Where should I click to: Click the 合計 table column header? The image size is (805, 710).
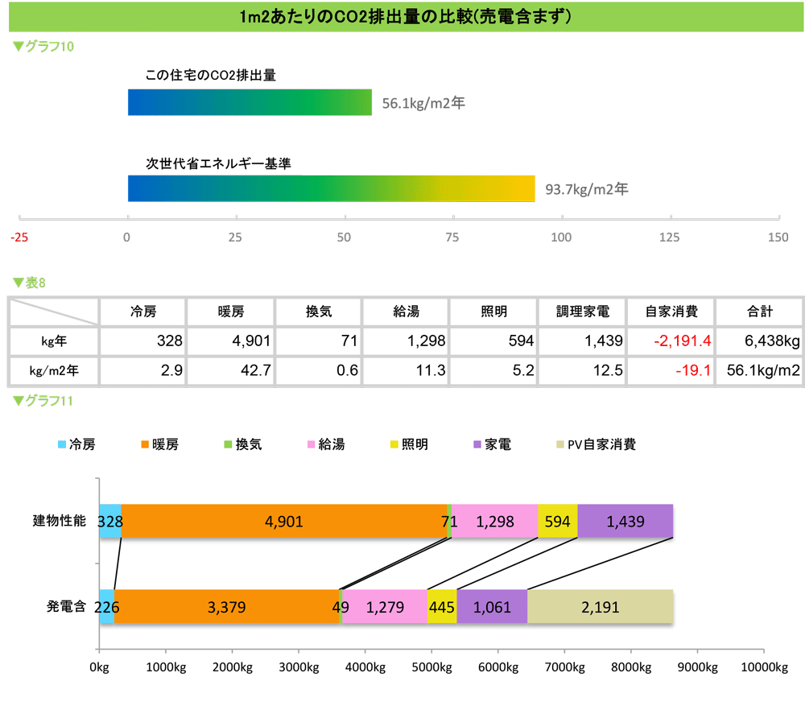pyautogui.click(x=760, y=312)
